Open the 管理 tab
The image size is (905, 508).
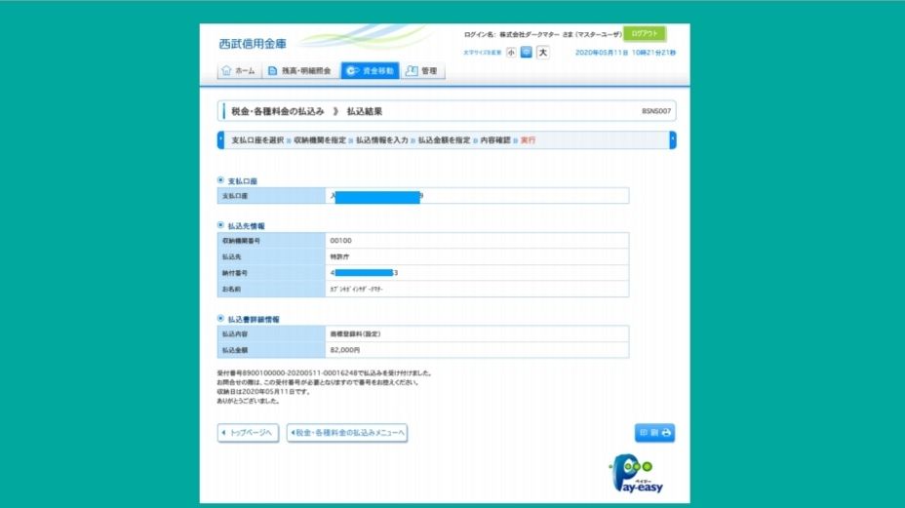pos(421,71)
